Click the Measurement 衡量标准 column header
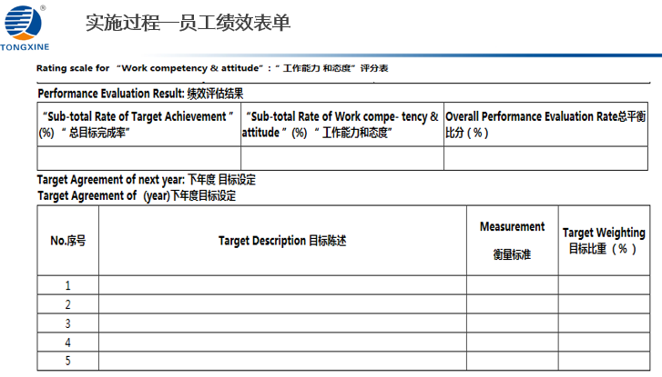This screenshot has width=662, height=377. tap(512, 241)
